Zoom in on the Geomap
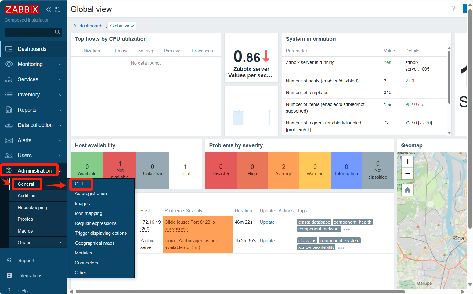Viewport: 473px width, 294px height. coord(407,162)
